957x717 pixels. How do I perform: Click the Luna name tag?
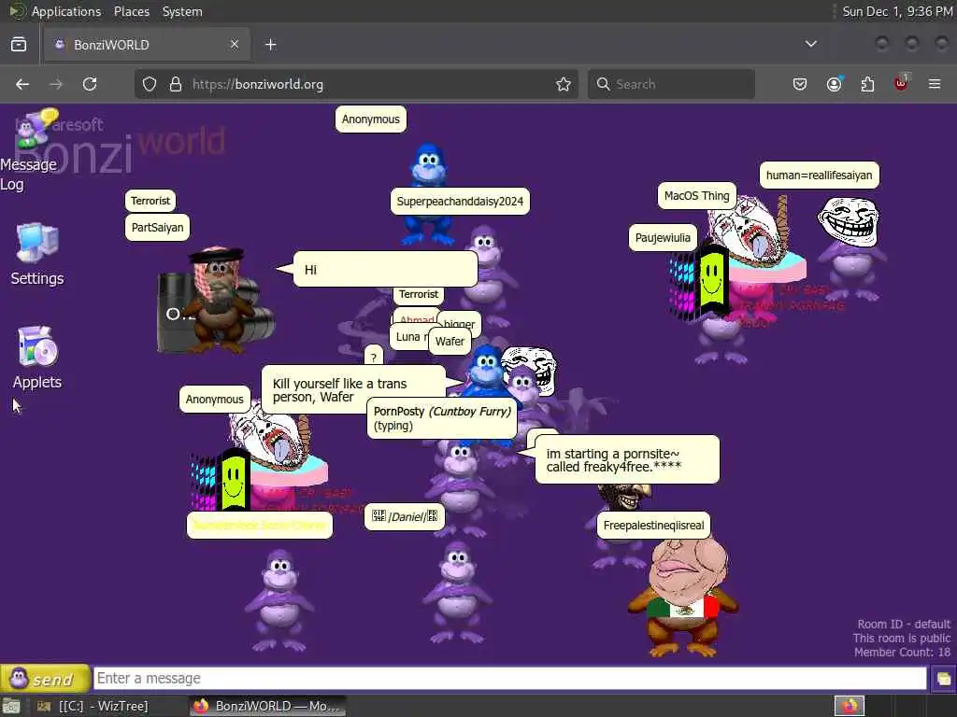(x=408, y=337)
